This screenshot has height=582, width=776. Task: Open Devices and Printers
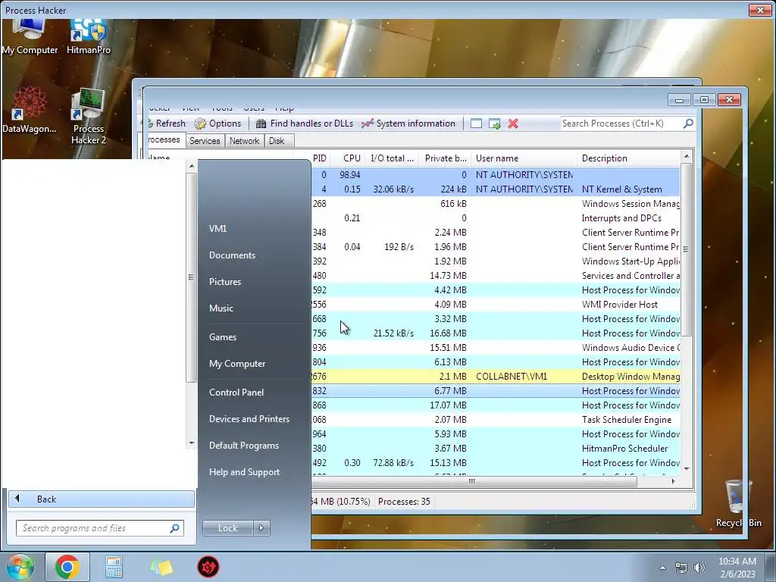[x=249, y=418]
